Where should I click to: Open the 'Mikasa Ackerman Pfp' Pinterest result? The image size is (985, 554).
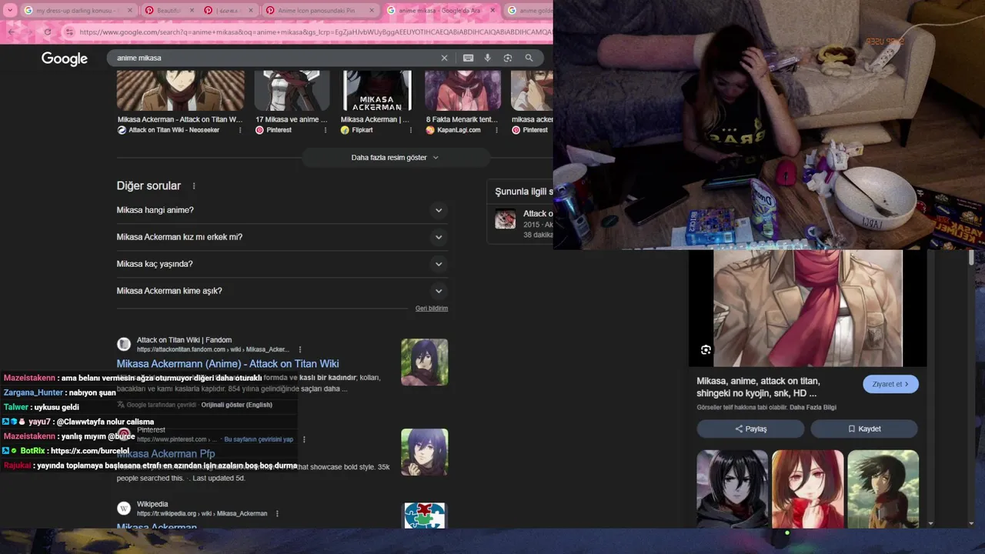pos(165,454)
